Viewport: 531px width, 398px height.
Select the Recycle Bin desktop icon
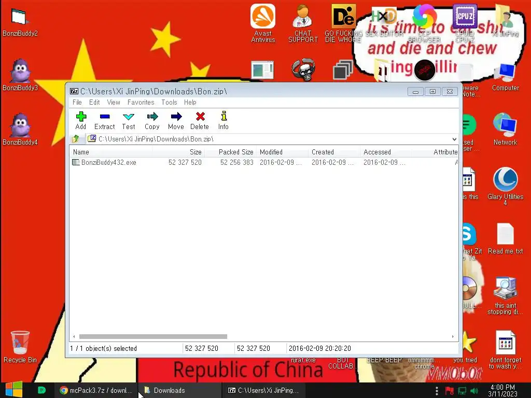[20, 347]
